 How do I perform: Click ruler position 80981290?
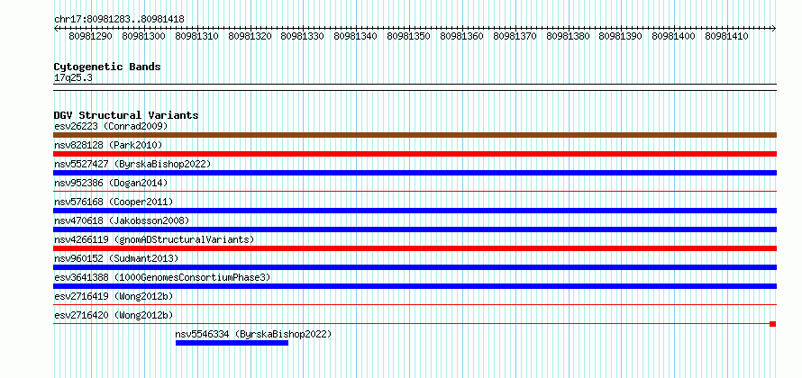point(90,36)
